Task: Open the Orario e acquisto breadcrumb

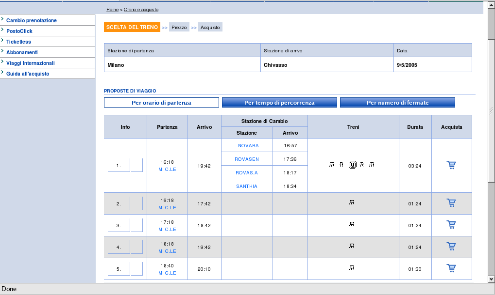Action: [x=141, y=10]
